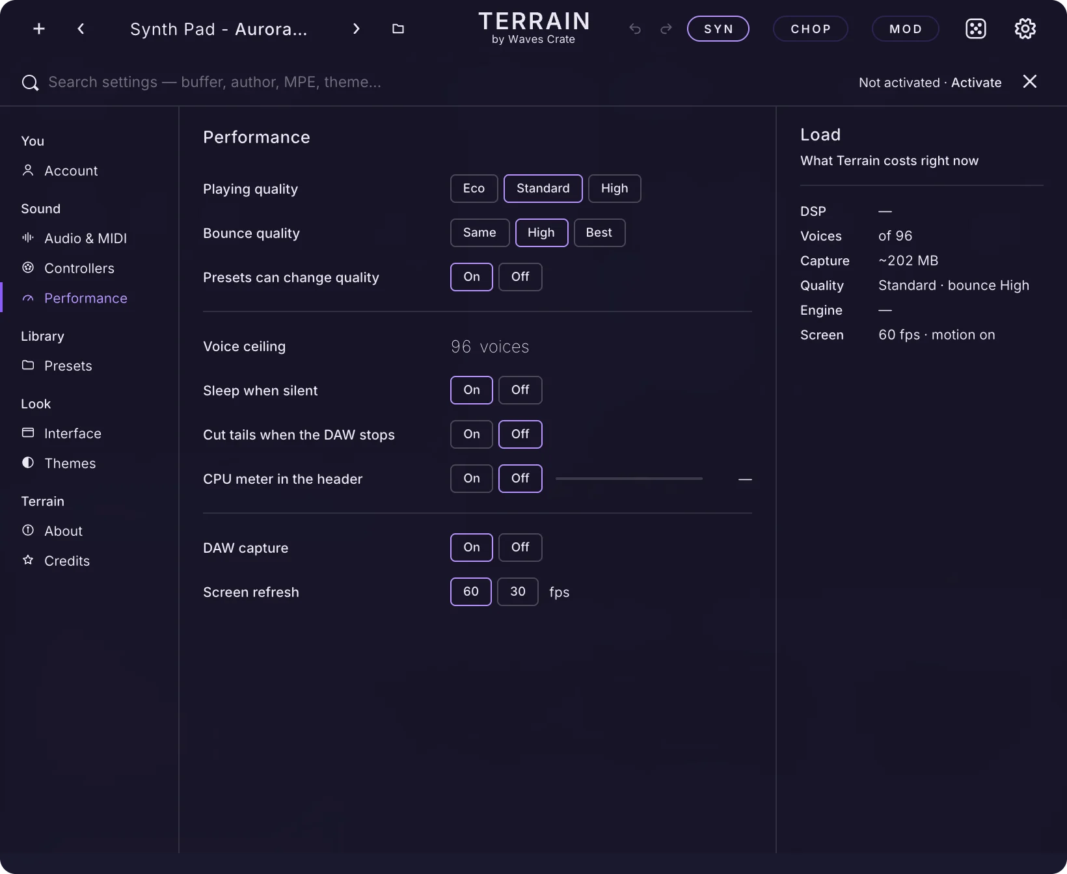1067x874 pixels.
Task: Switch to the SYN tab
Action: [718, 29]
